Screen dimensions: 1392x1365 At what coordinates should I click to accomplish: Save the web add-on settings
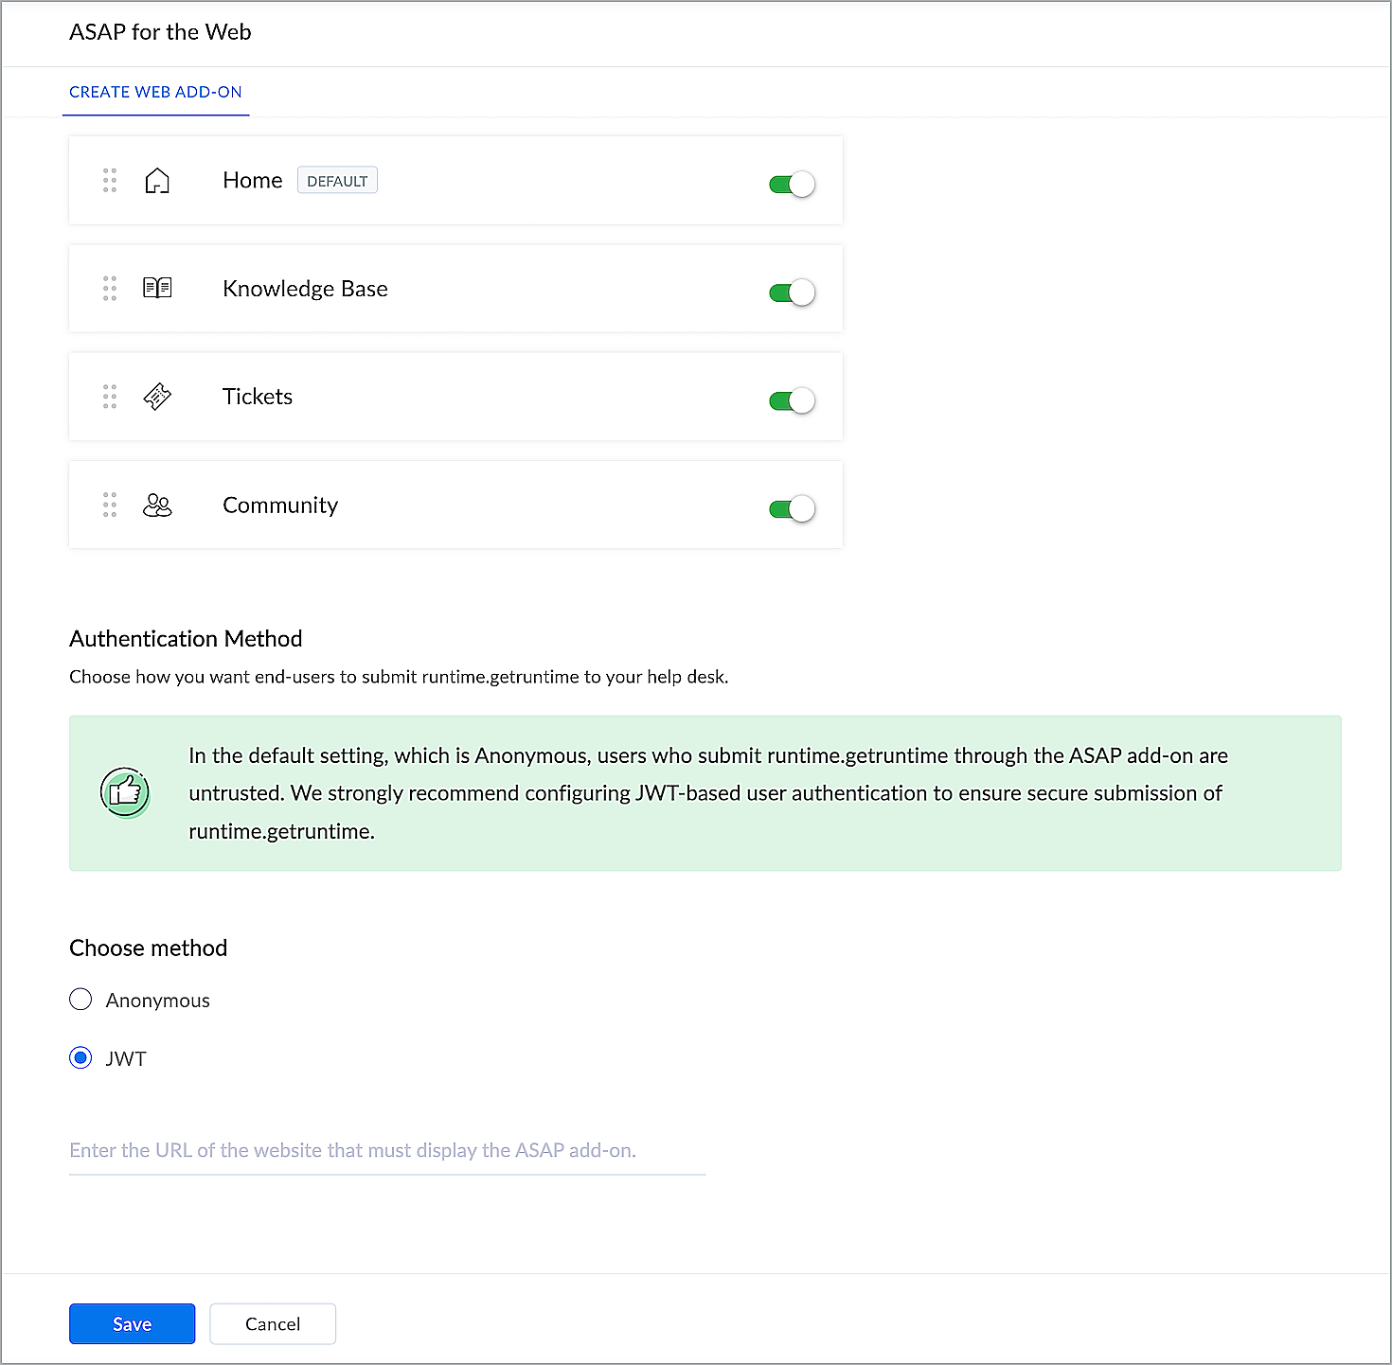click(x=132, y=1323)
